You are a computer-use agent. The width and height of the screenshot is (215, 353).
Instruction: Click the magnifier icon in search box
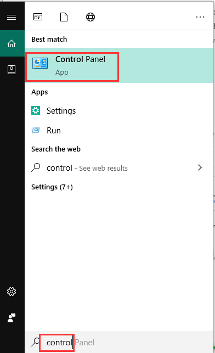pyautogui.click(x=36, y=342)
